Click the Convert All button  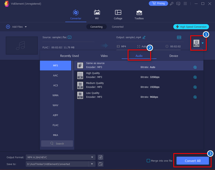[193, 161]
